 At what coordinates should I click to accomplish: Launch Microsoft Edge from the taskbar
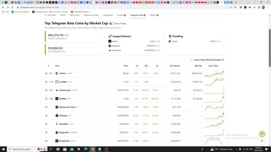86,149
